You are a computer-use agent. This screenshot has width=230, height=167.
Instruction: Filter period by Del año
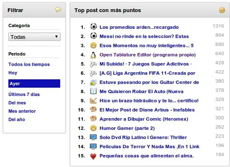tap(17, 119)
